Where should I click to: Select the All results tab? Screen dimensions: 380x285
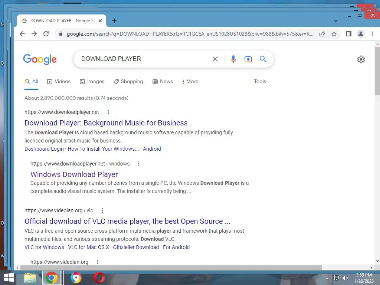32,82
